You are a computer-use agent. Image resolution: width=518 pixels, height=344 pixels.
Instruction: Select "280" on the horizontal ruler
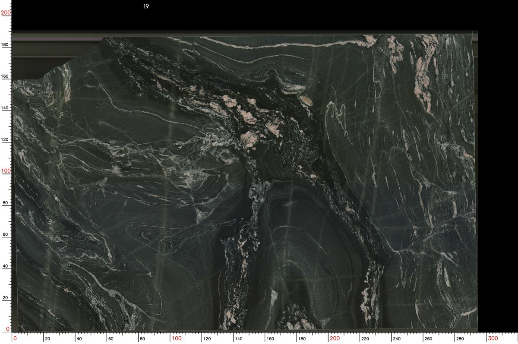[x=459, y=339]
